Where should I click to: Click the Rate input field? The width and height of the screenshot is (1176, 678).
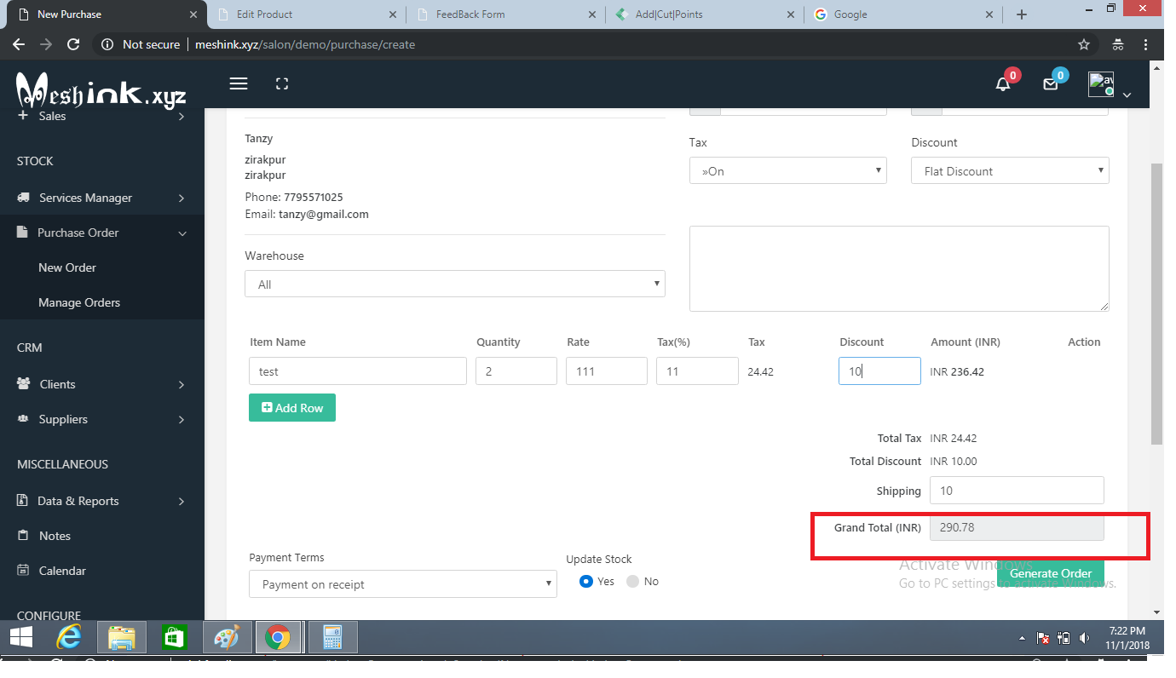607,371
